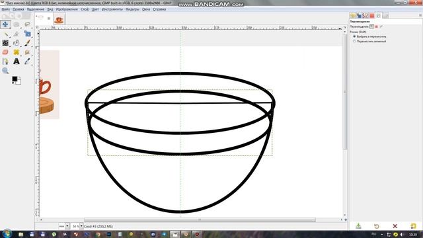Screen dimensions: 423x238
Task: Select the black checkered pattern tool icon
Action: (5, 43)
